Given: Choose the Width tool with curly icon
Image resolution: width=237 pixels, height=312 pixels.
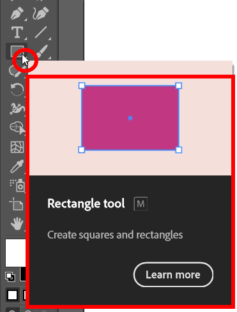Looking at the screenshot, I should point(17,108).
